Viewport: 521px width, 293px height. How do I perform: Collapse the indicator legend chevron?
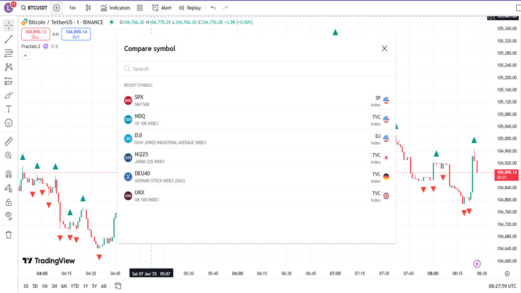[x=25, y=56]
